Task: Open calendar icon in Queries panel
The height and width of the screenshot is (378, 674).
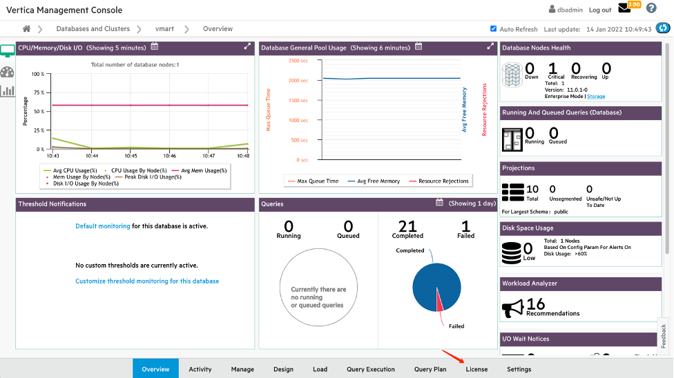Action: [439, 202]
